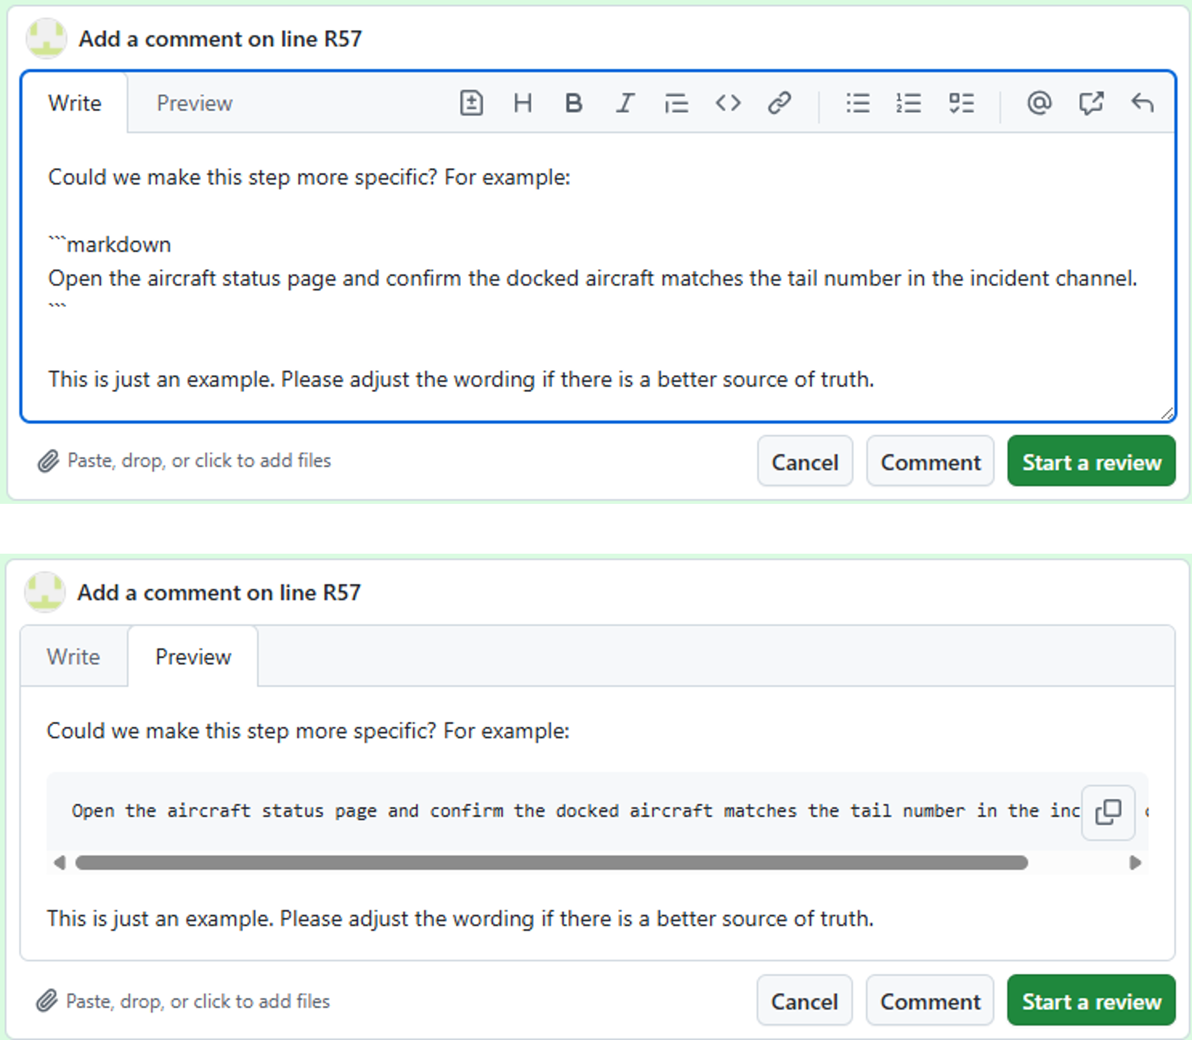Apply italic formatting with the I icon
Screen dimensions: 1192x1040
(625, 103)
